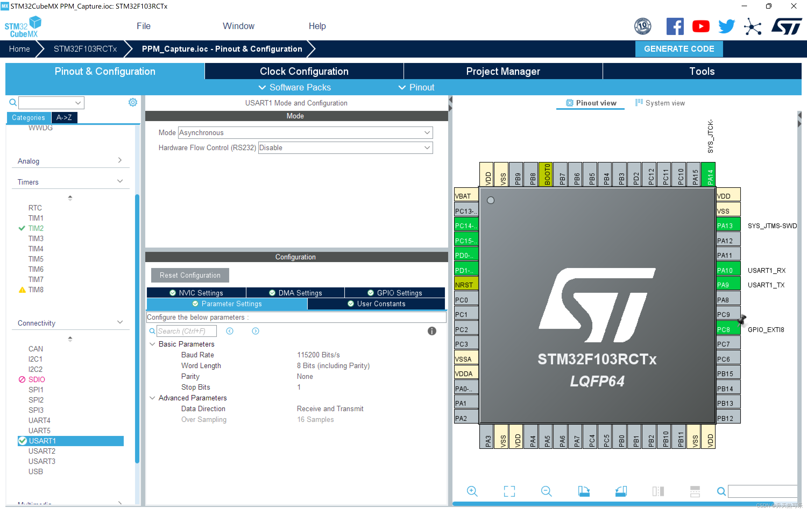Switch to System view

660,103
